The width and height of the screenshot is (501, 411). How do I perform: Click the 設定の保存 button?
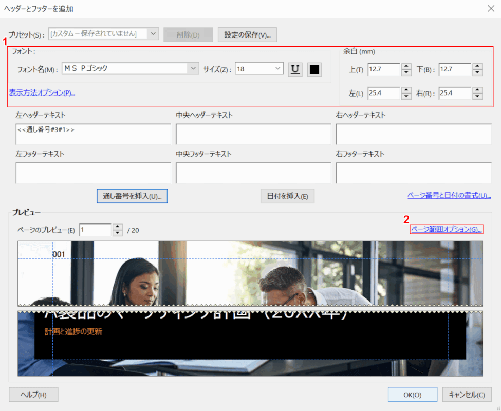(x=247, y=34)
